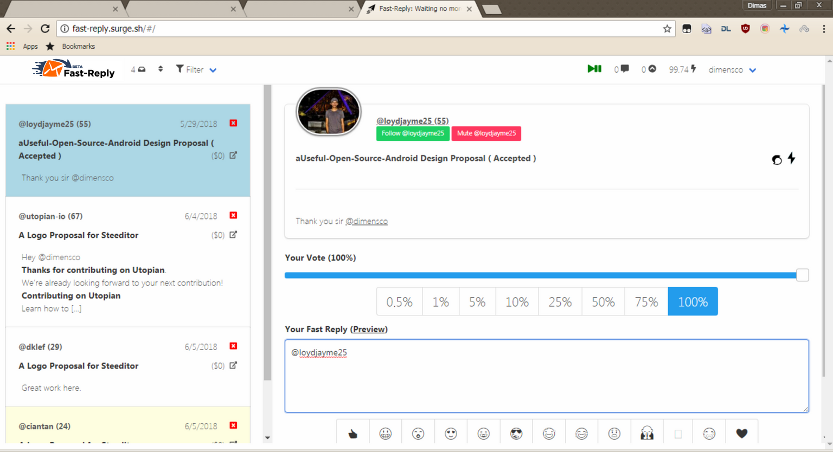Dismiss the @utopian-io message with red X
The width and height of the screenshot is (833, 452).
233,215
